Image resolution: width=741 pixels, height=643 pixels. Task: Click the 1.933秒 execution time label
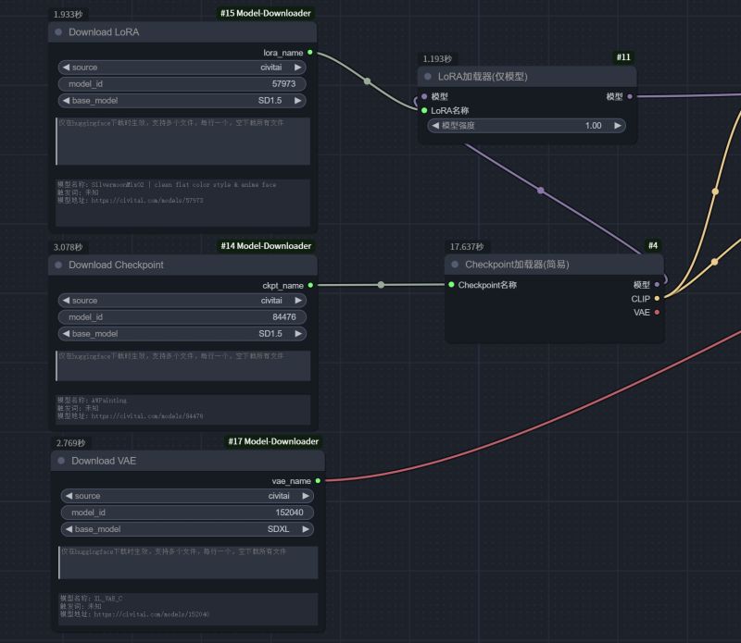click(x=68, y=15)
